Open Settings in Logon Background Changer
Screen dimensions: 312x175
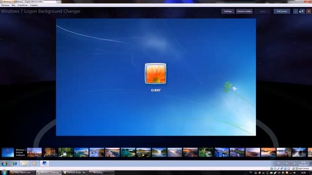tap(228, 11)
